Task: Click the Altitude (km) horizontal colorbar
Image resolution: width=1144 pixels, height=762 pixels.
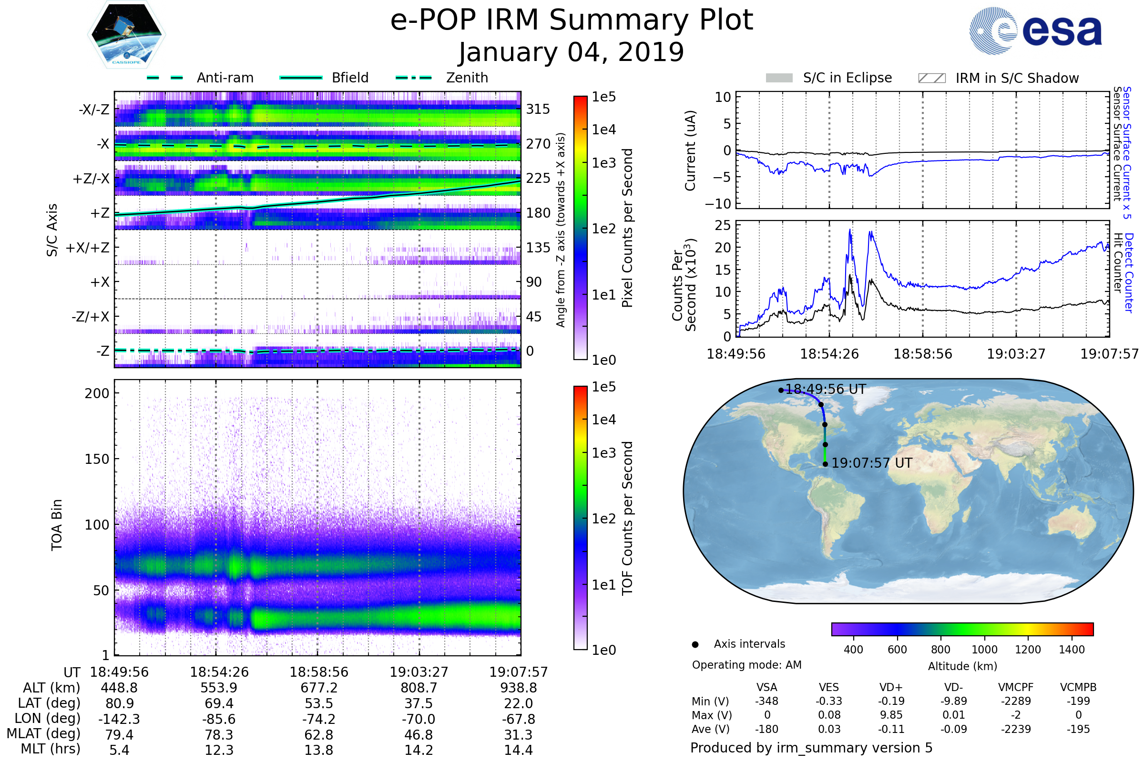Action: tap(962, 629)
